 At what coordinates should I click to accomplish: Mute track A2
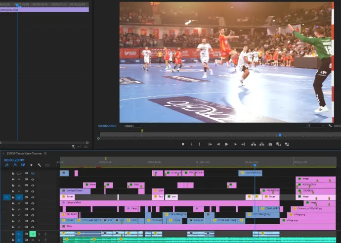pos(33,240)
